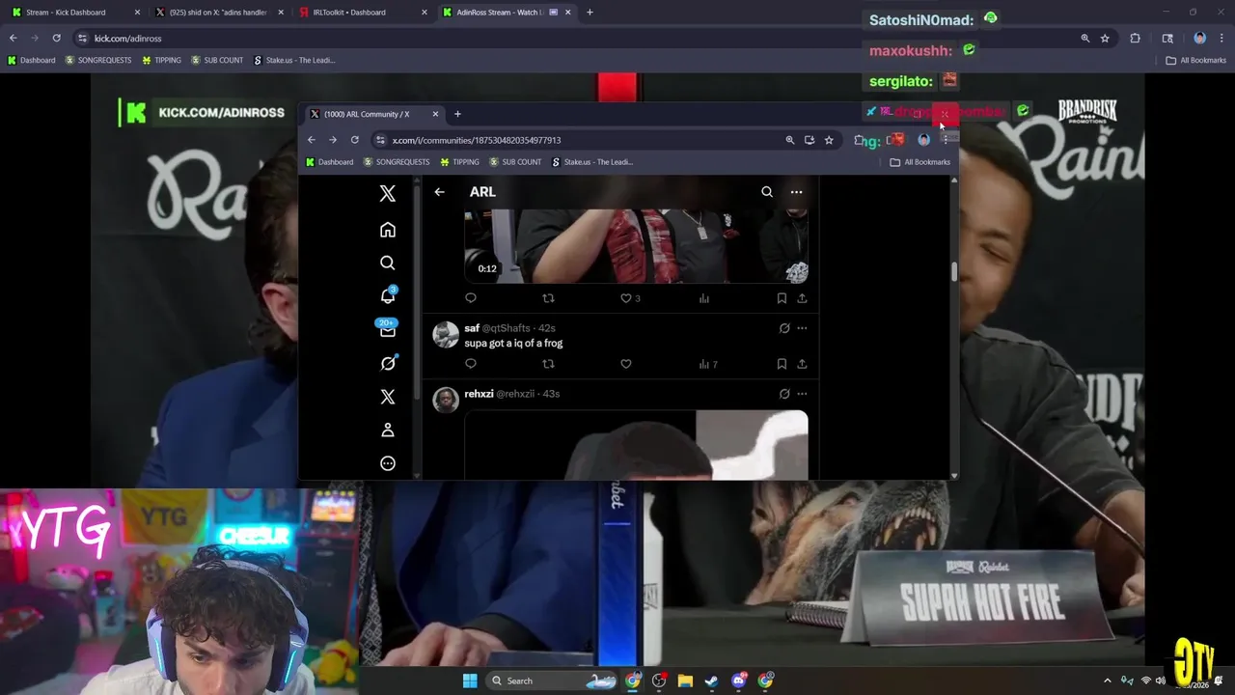Share saf's frog post

point(802,364)
